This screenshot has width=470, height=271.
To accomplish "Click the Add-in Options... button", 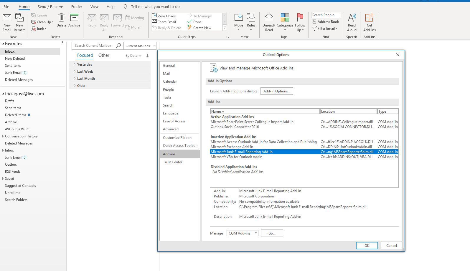I will coord(277,91).
